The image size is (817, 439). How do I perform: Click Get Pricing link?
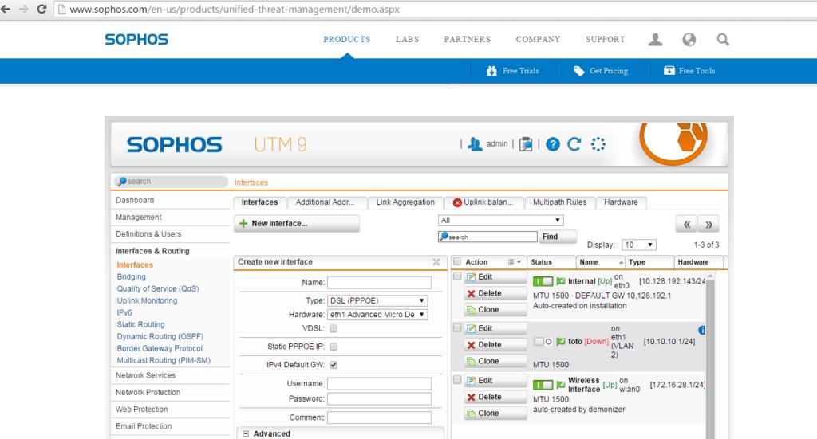click(601, 71)
